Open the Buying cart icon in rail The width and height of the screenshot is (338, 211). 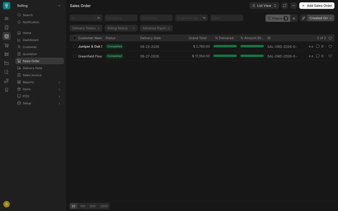[x=7, y=45]
